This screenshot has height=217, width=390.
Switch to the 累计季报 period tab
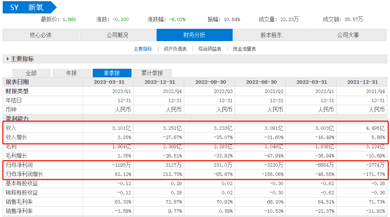coord(152,73)
